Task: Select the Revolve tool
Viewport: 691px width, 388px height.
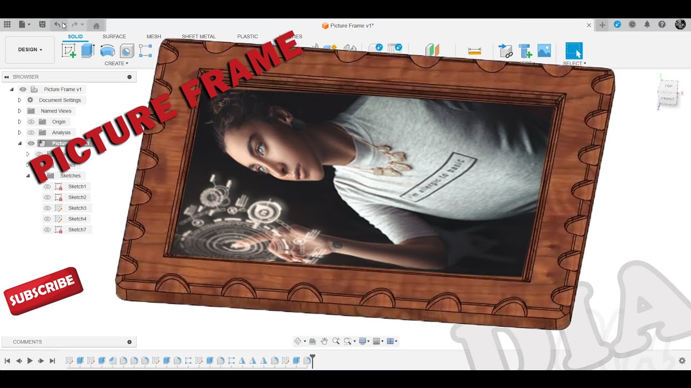Action: coord(107,51)
